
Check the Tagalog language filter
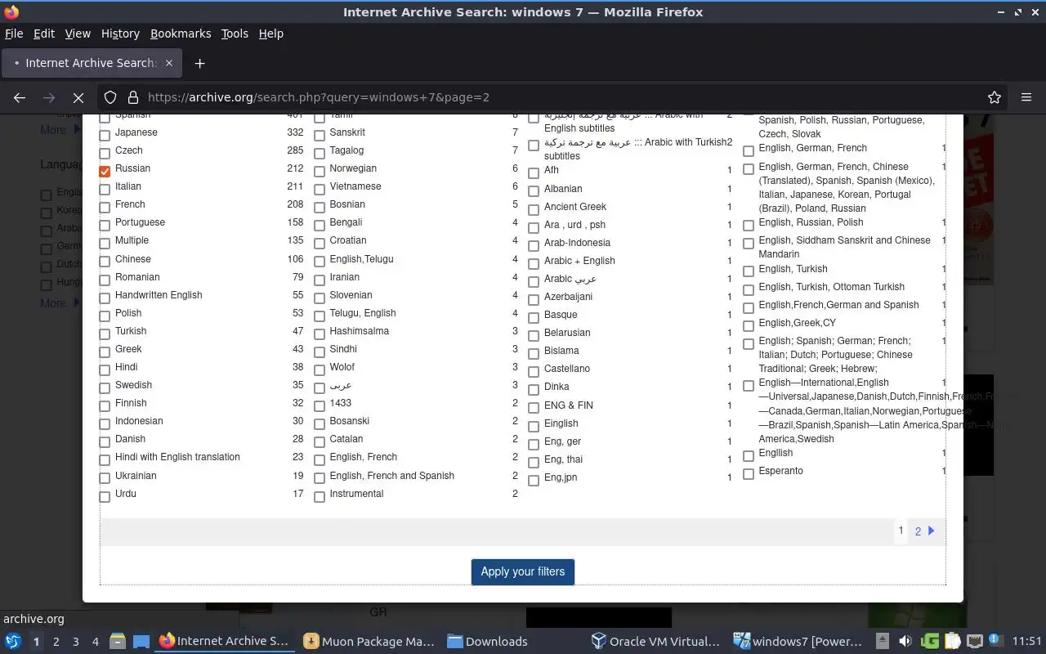[320, 153]
